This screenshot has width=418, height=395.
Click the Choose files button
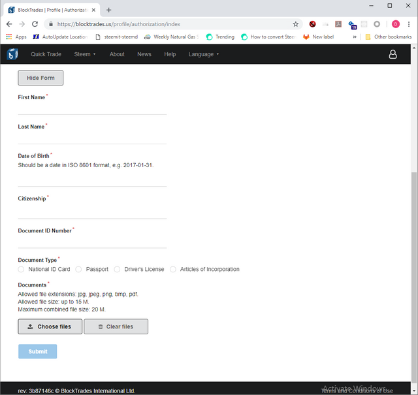(50, 326)
